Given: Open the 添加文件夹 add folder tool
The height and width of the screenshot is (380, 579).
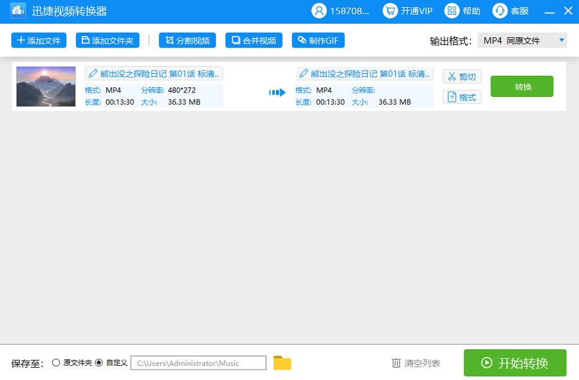Looking at the screenshot, I should point(107,40).
